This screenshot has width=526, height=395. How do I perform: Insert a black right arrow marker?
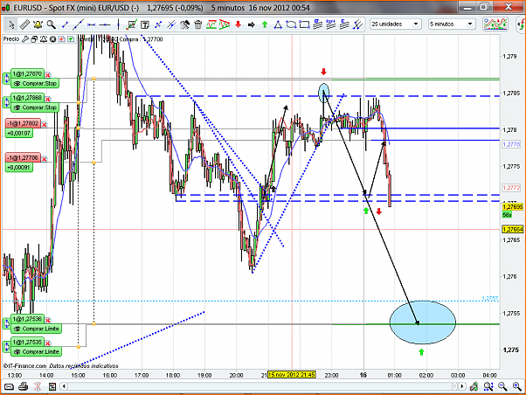[x=252, y=24]
